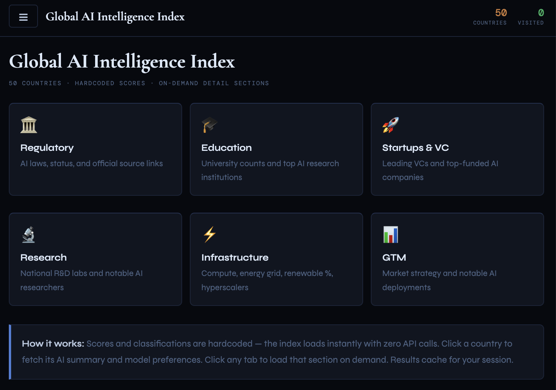Click the Research microscope icon

pos(29,235)
